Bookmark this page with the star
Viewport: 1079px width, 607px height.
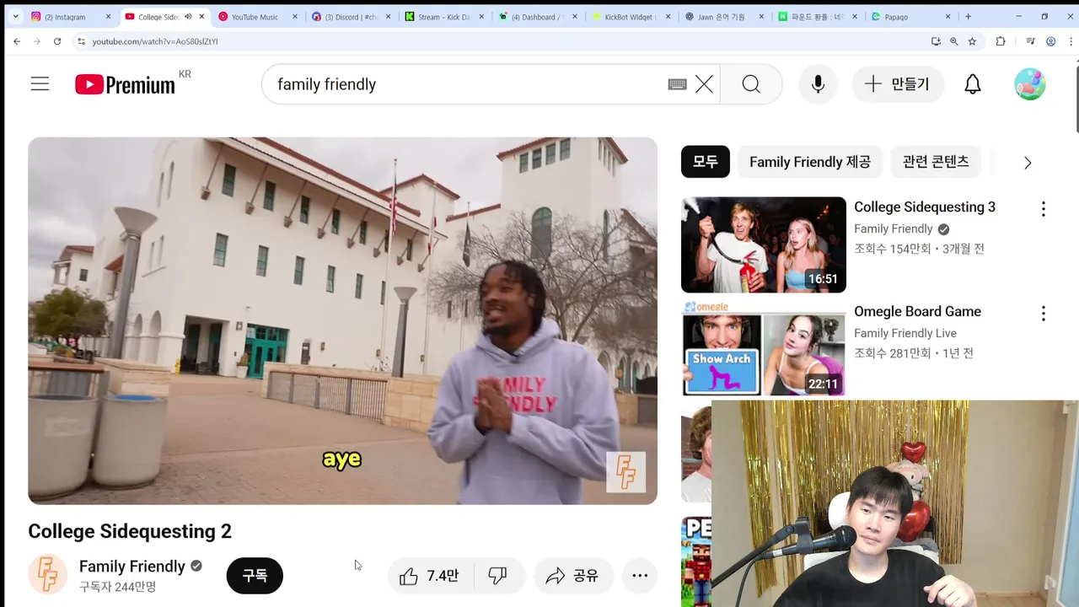tap(972, 41)
